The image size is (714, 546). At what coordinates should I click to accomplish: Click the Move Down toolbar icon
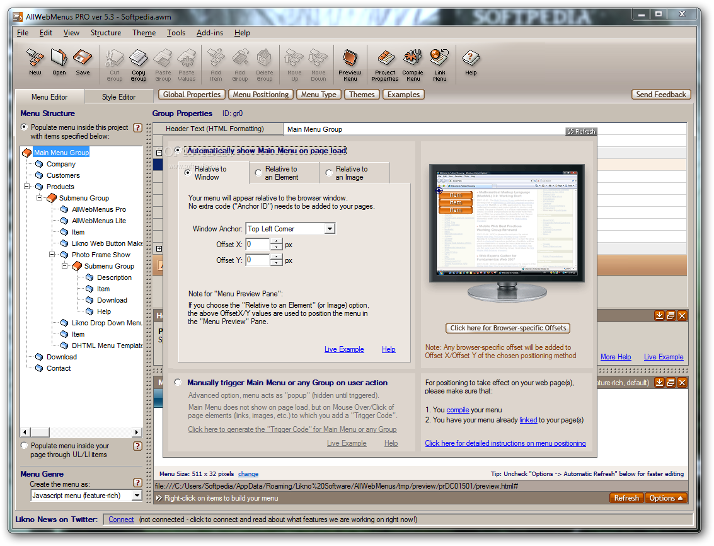click(x=318, y=65)
